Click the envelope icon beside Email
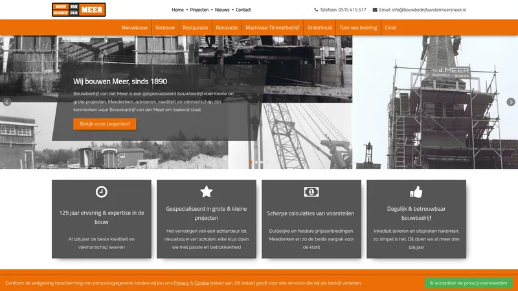Image resolution: width=518 pixels, height=291 pixels. (375, 10)
